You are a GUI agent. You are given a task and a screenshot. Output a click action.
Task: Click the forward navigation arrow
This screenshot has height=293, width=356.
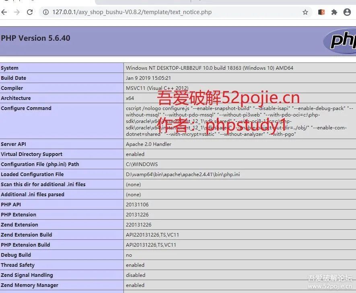point(16,12)
